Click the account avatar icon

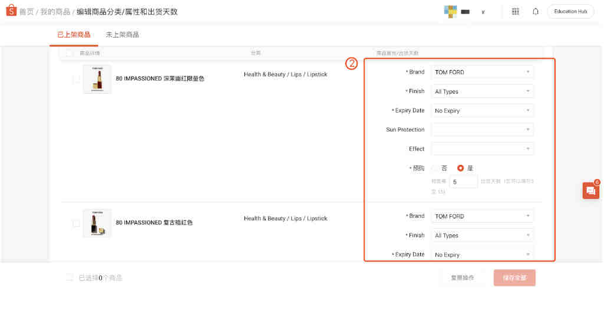450,12
